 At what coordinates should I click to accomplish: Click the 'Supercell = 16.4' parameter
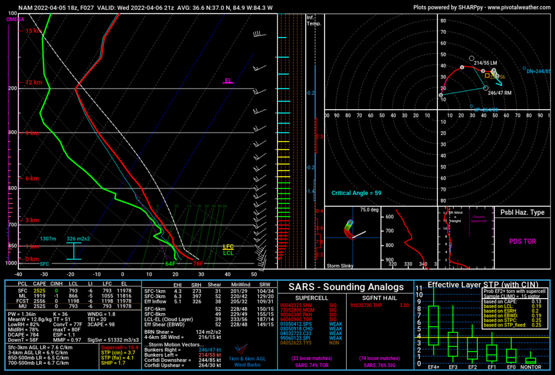120,347
